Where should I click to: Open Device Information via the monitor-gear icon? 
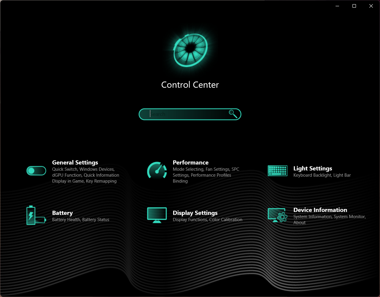[277, 215]
